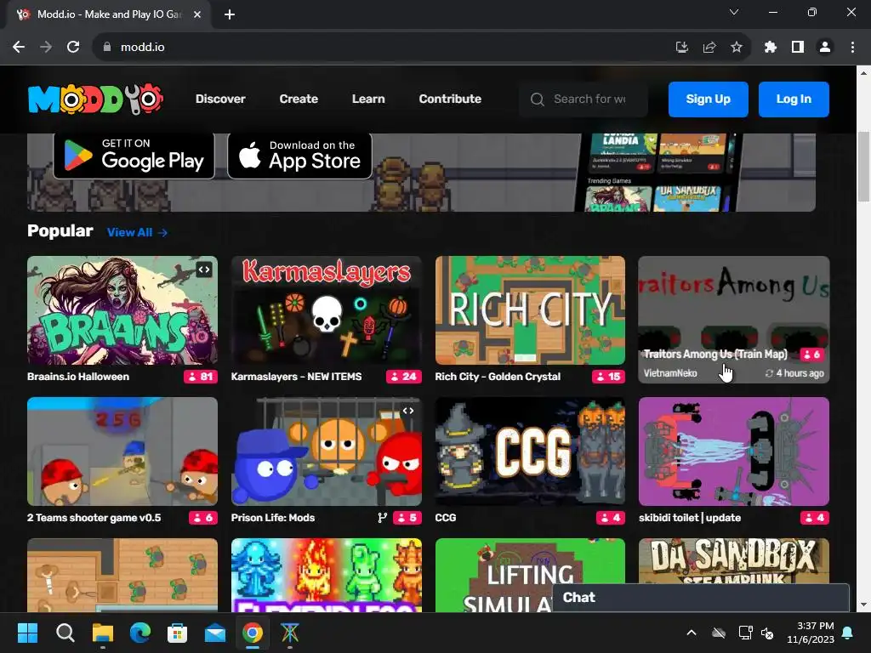871x653 pixels.
Task: Open the Contribute menu
Action: tap(450, 99)
